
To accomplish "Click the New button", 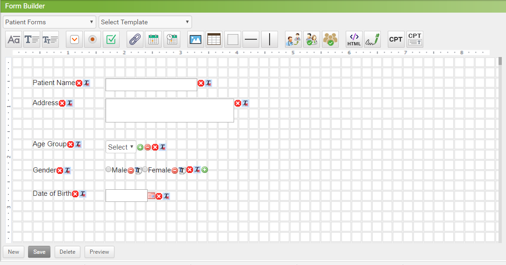I will [14, 252].
